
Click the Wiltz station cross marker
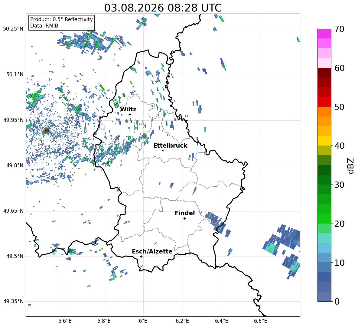[130, 114]
